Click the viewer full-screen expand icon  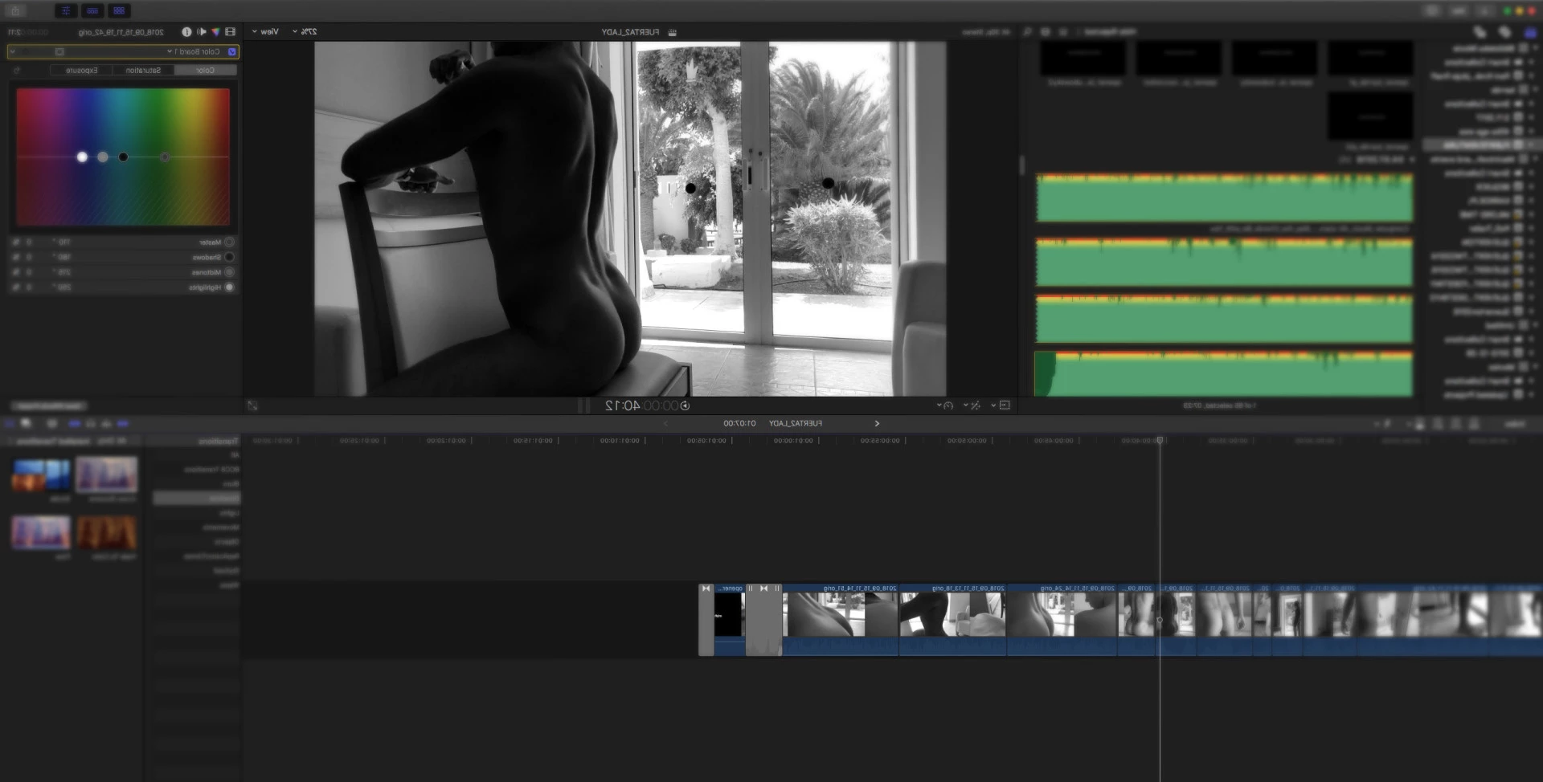coord(252,406)
